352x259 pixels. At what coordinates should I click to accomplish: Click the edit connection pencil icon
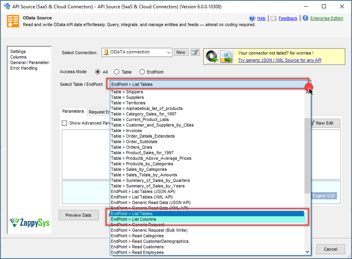coord(195,52)
